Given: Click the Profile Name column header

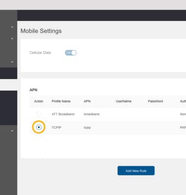Looking at the screenshot, I should click(x=61, y=101).
